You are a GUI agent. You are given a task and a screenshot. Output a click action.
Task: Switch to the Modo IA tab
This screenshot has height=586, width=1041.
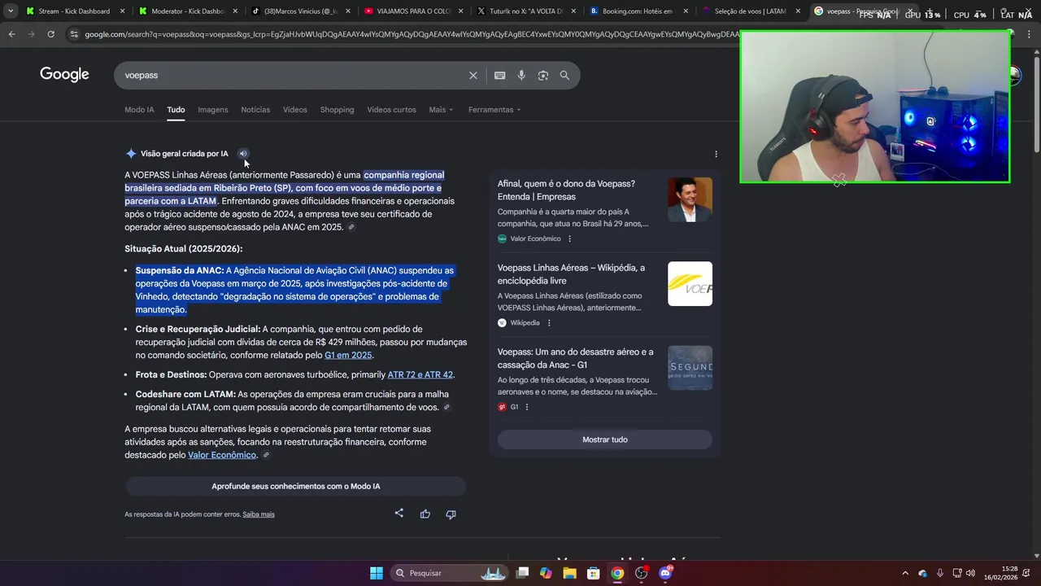pos(139,110)
